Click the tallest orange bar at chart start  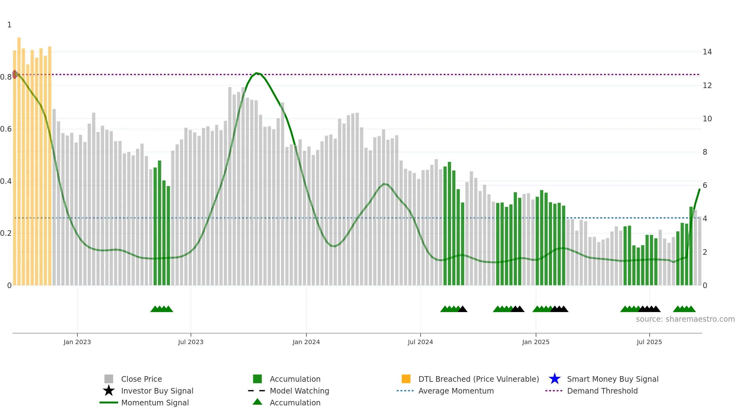(x=19, y=161)
